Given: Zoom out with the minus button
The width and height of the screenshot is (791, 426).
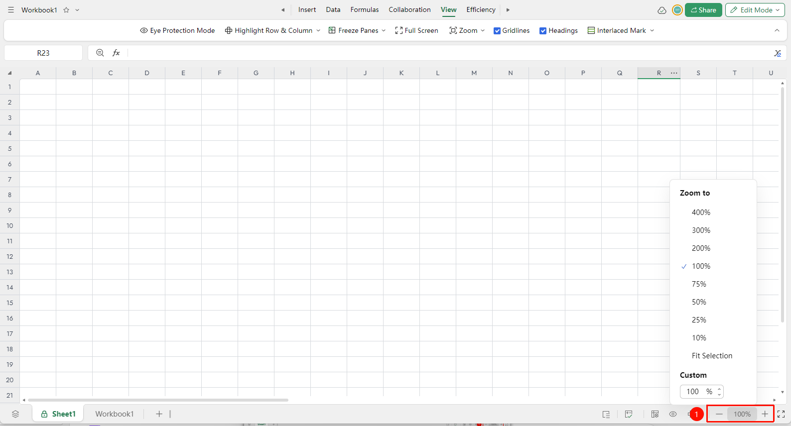Looking at the screenshot, I should coord(719,414).
